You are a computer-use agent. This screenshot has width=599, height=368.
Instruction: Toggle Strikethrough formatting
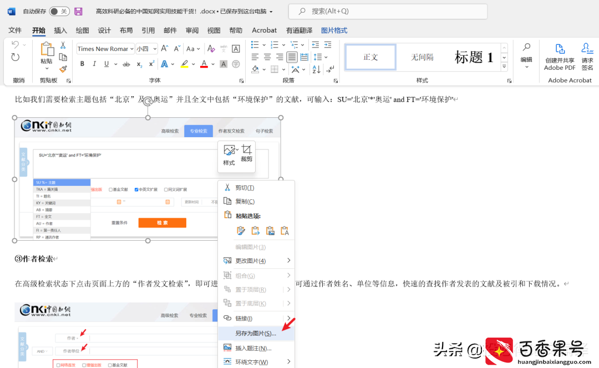126,64
